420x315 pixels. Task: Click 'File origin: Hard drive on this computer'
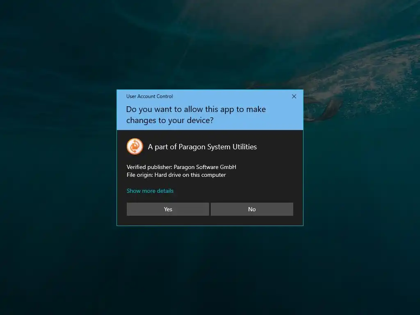coord(176,175)
